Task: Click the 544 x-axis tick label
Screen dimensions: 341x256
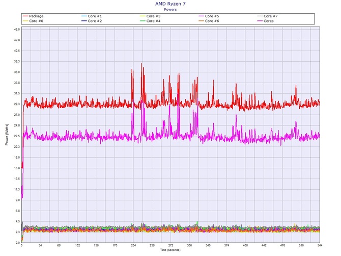Action: point(320,245)
